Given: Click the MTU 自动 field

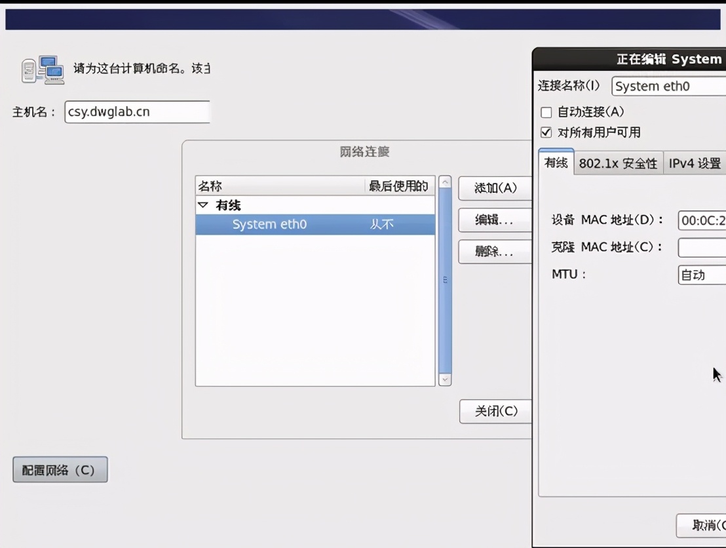Looking at the screenshot, I should coord(702,275).
